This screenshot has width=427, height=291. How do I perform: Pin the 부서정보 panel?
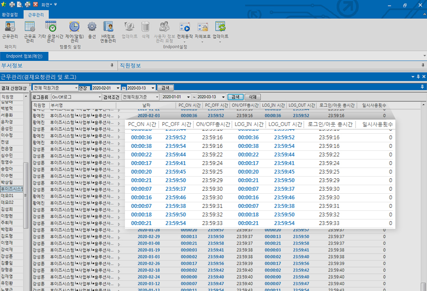click(112, 65)
